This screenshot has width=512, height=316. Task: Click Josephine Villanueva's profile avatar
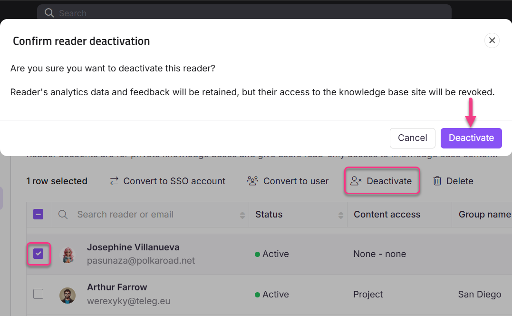(x=68, y=254)
